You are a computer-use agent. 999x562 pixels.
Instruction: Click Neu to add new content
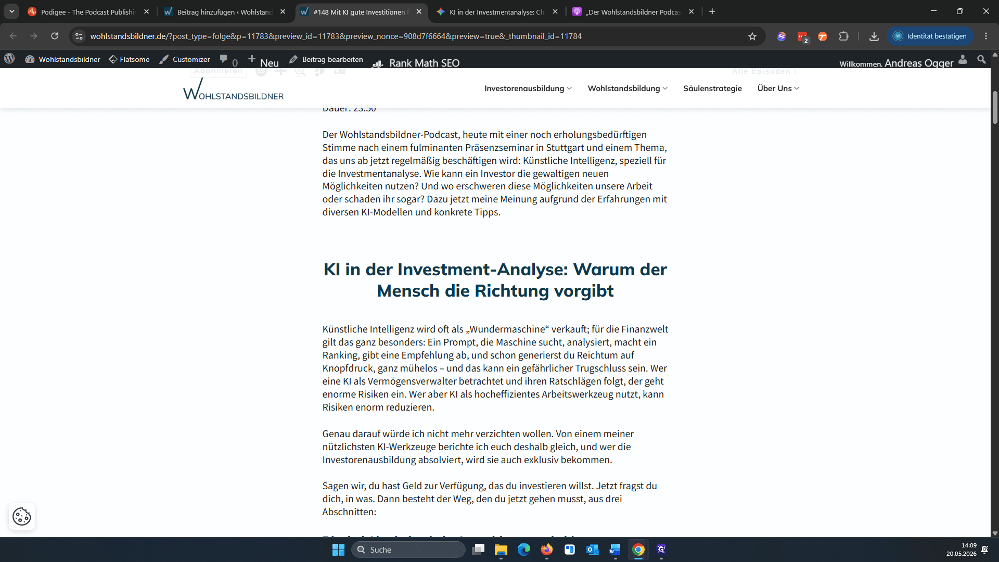coord(263,61)
